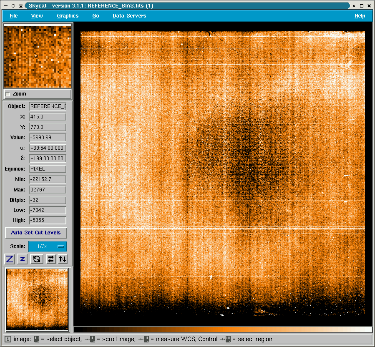375x347 pixels.
Task: Click the orange colormap ramp bar
Action: [x=223, y=329]
